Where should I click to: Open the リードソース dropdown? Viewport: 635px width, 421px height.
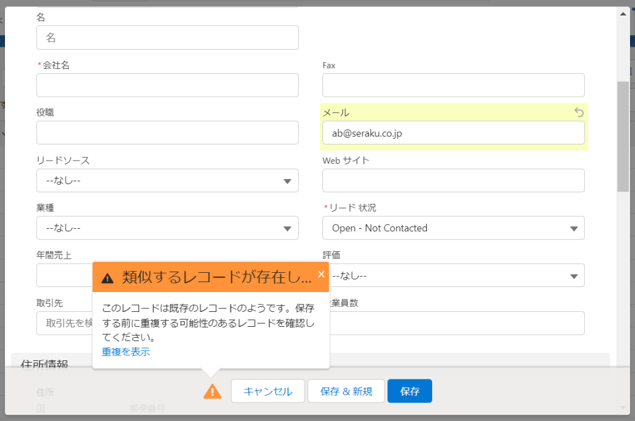[x=167, y=180]
